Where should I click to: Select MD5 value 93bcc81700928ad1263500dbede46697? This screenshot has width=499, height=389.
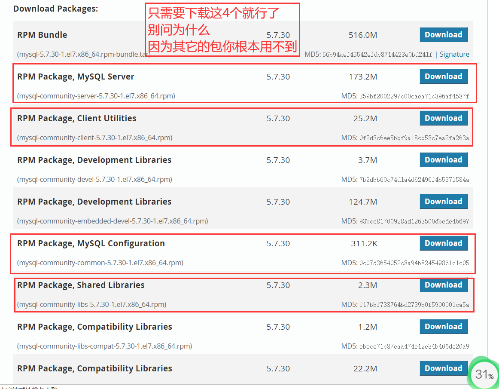(x=414, y=221)
